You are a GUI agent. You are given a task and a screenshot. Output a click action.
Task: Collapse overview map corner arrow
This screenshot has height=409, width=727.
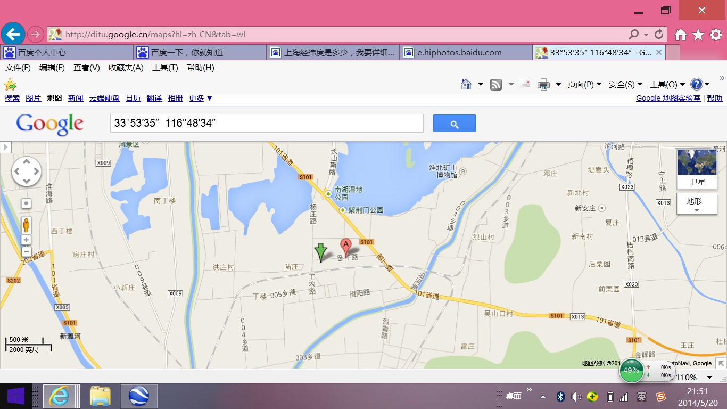[x=721, y=363]
